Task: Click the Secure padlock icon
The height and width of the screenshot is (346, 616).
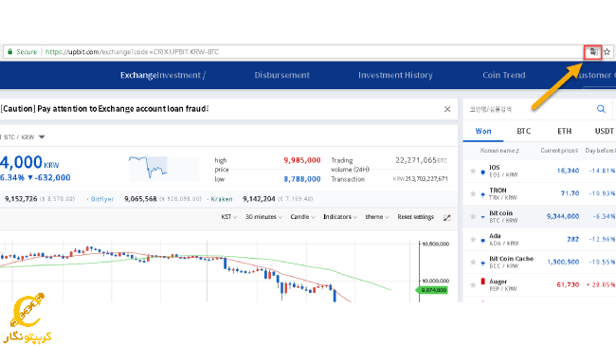Action: coord(10,51)
